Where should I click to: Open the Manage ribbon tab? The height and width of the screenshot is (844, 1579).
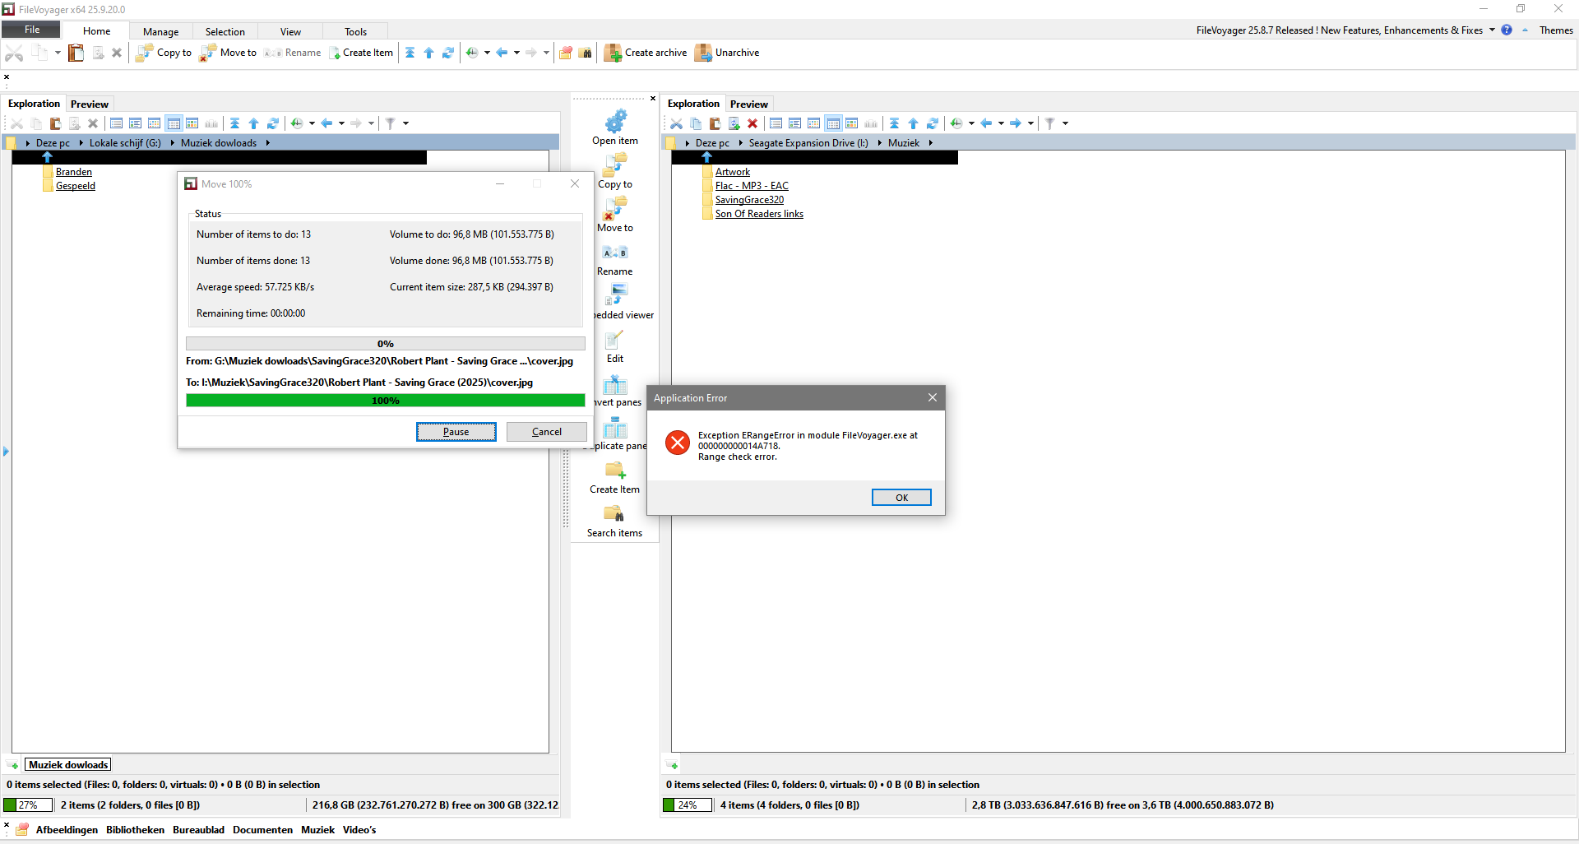pyautogui.click(x=160, y=32)
